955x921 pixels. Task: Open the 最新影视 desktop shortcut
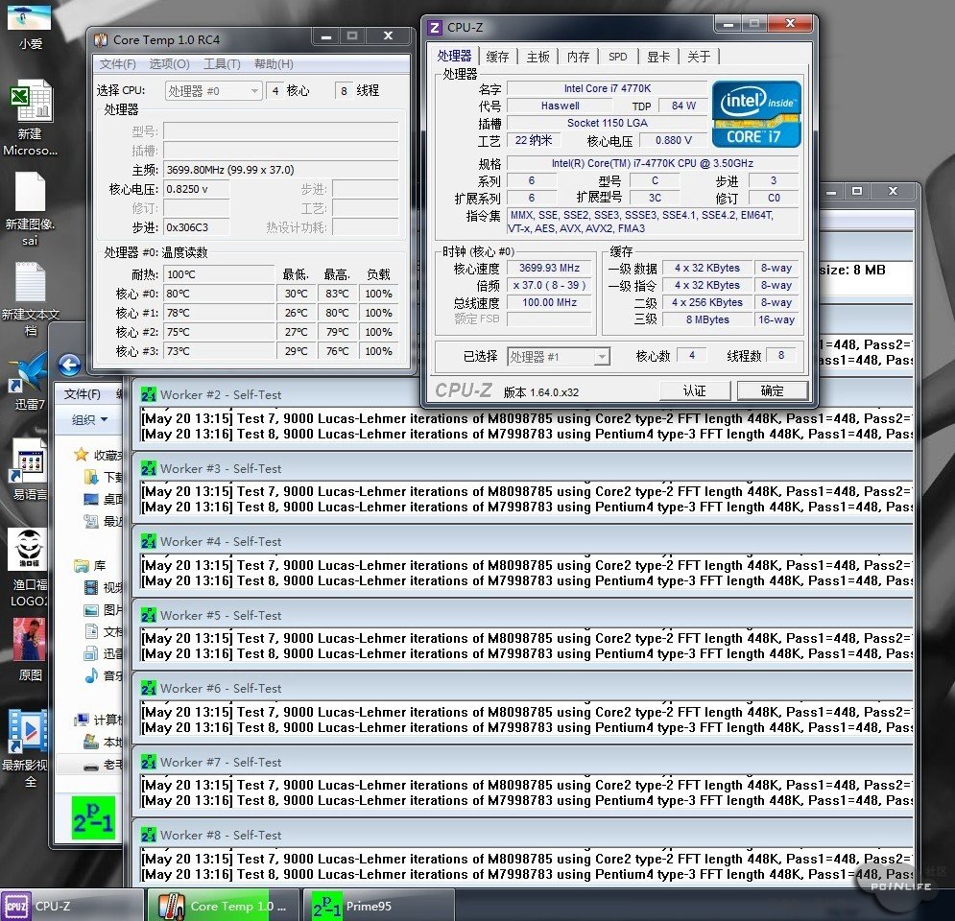click(x=26, y=747)
